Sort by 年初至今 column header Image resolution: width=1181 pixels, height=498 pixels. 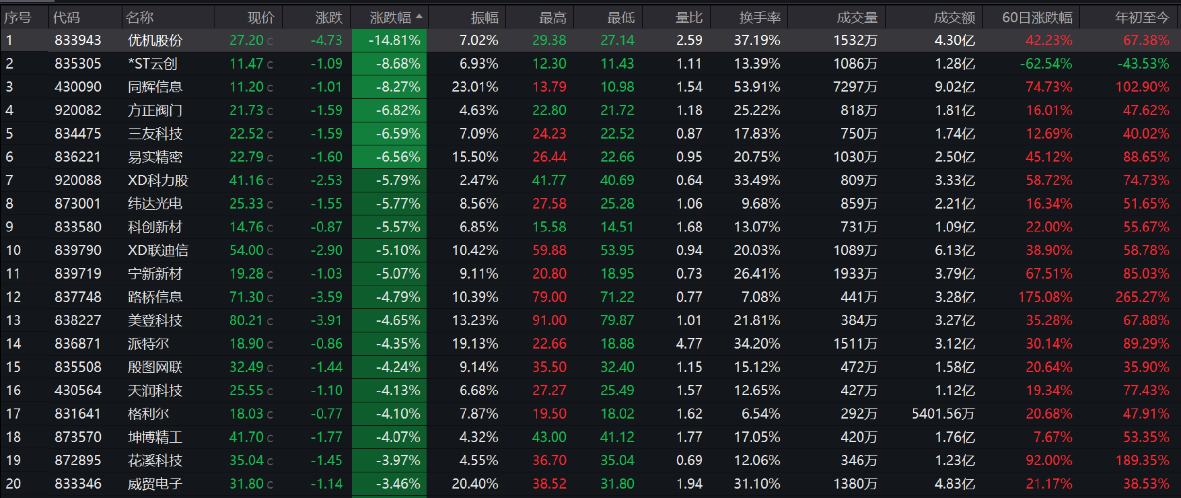1142,18
